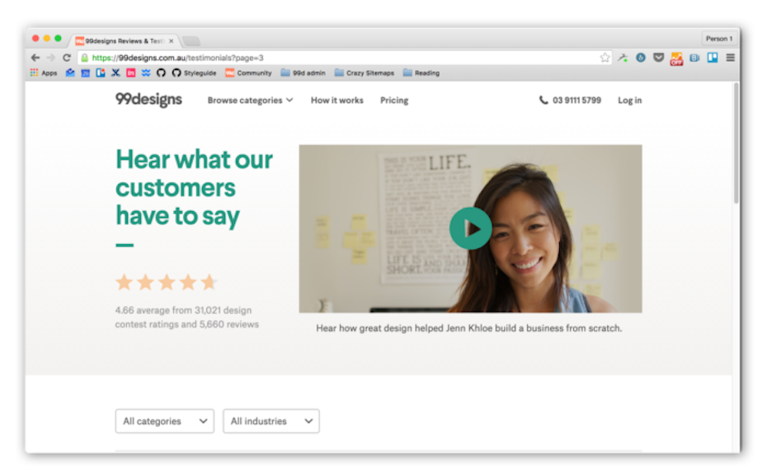The height and width of the screenshot is (476, 767).
Task: Expand the All industries dropdown
Action: coord(271,421)
